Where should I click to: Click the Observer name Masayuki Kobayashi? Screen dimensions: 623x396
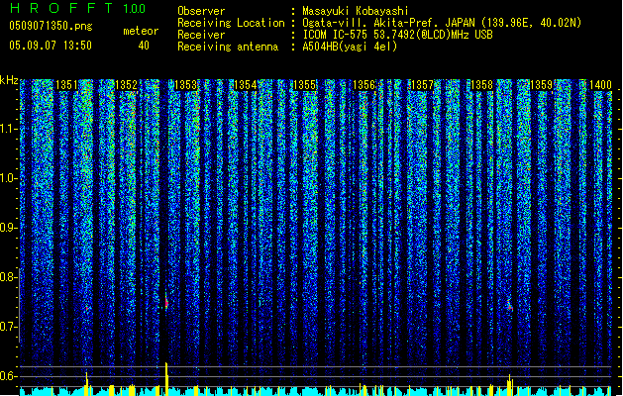[x=356, y=11]
